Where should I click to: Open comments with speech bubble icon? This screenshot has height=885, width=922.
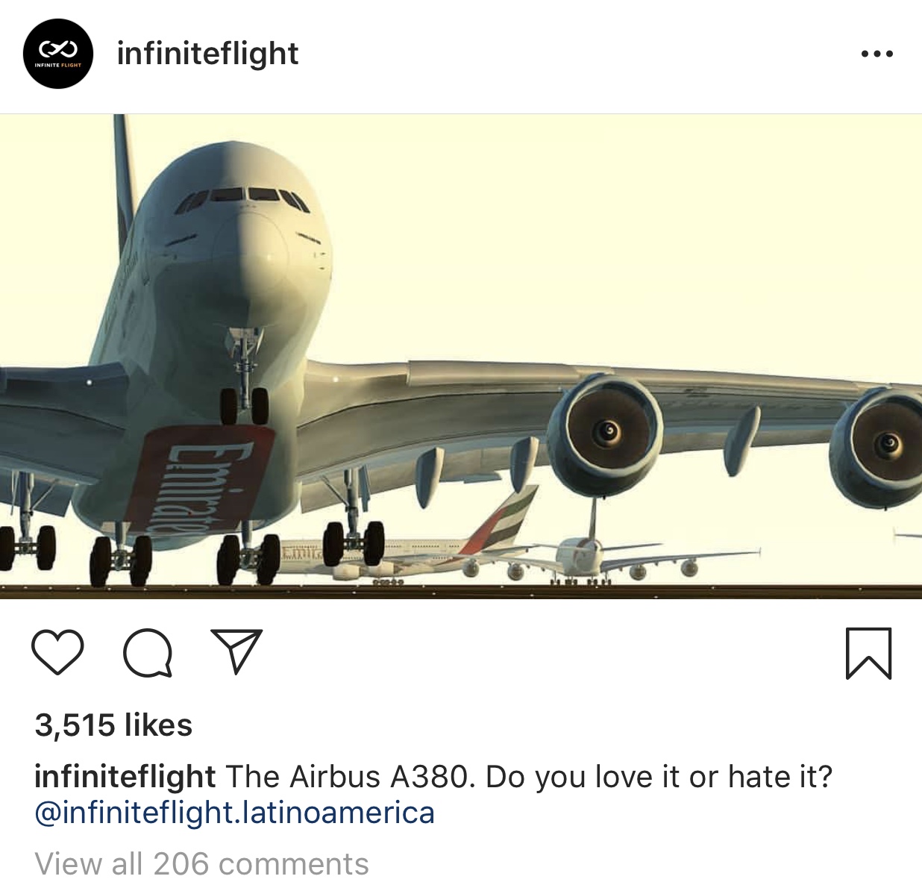(x=148, y=653)
